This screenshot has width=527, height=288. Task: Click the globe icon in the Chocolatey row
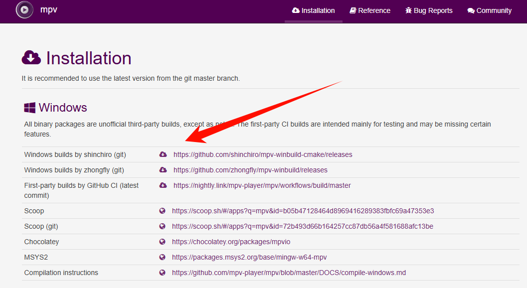[163, 242]
